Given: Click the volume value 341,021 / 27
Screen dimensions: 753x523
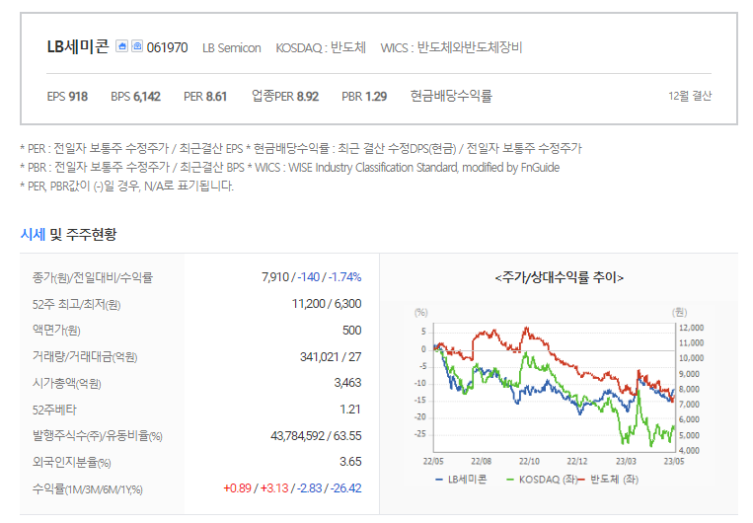Looking at the screenshot, I should coord(331,357).
